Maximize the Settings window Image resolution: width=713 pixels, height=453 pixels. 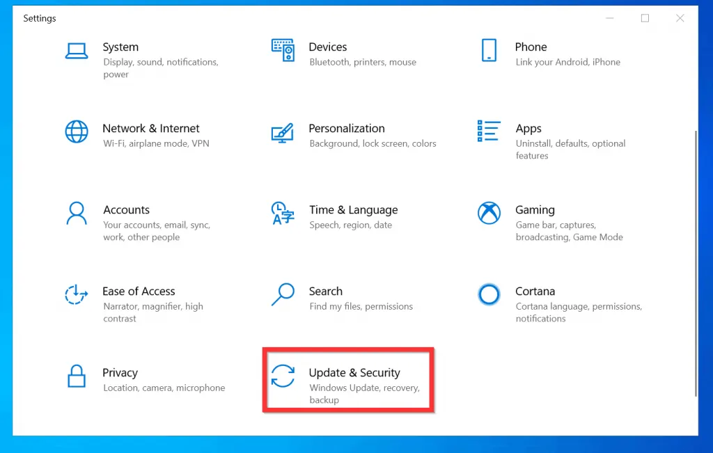pos(645,18)
